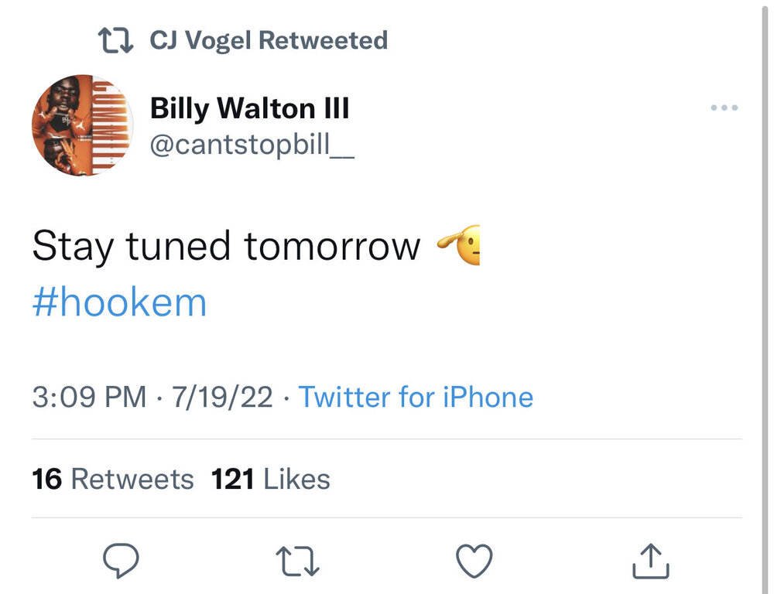Click the word Retweeted in the top banner
The width and height of the screenshot is (774, 594).
point(323,39)
